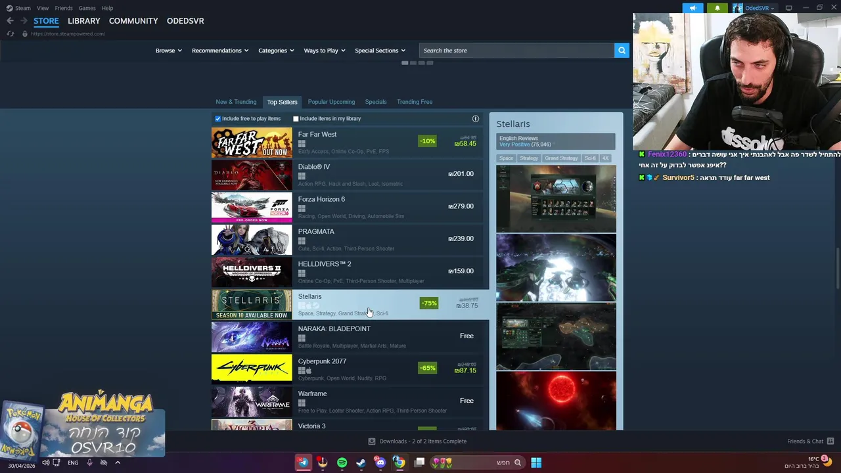Viewport: 841px width, 473px height.
Task: Expand the Browse dropdown
Action: click(x=168, y=51)
